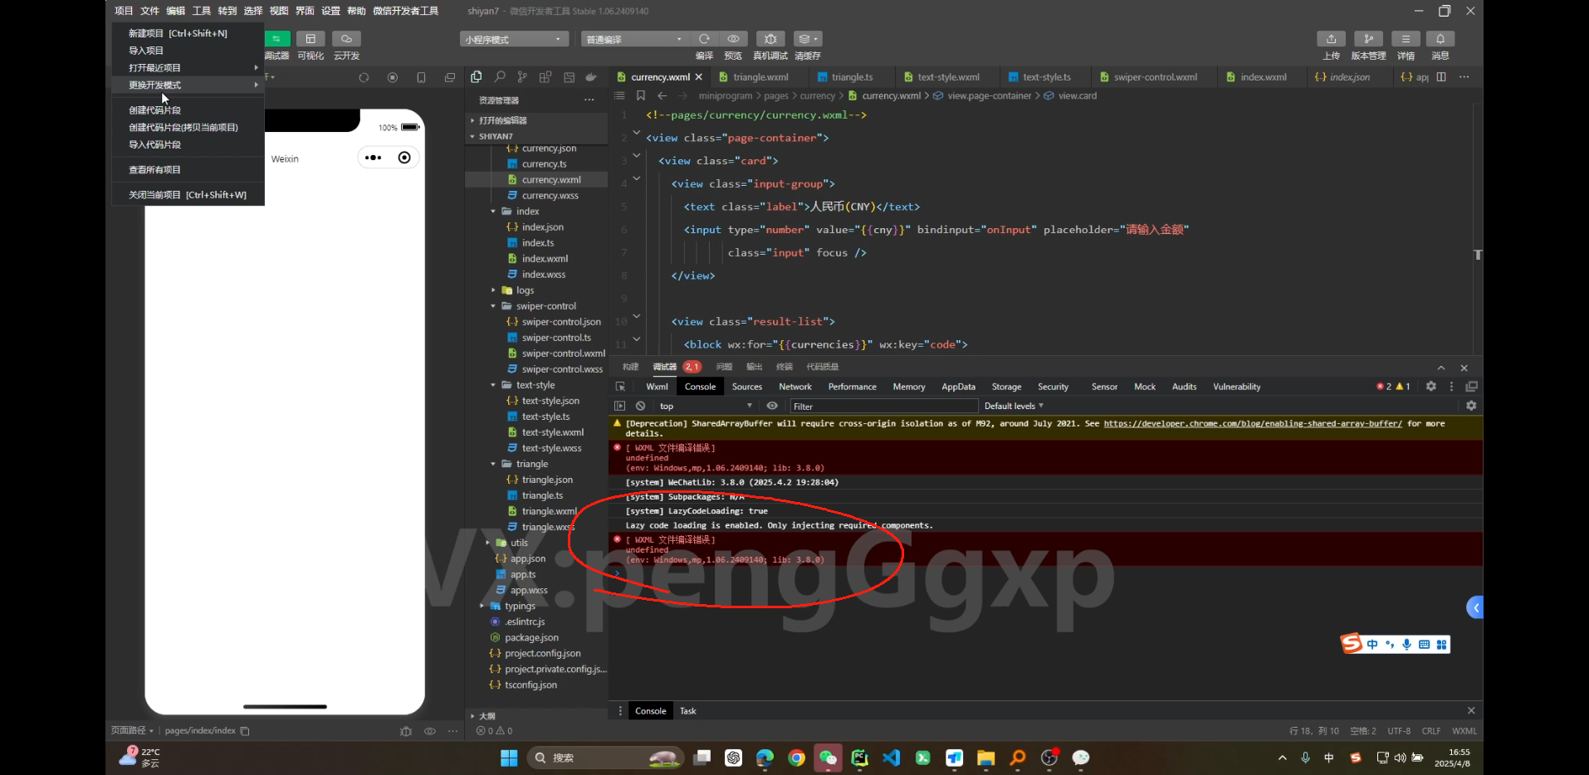
Task: Toggle the 可视化 visual panel button
Action: coord(310,39)
